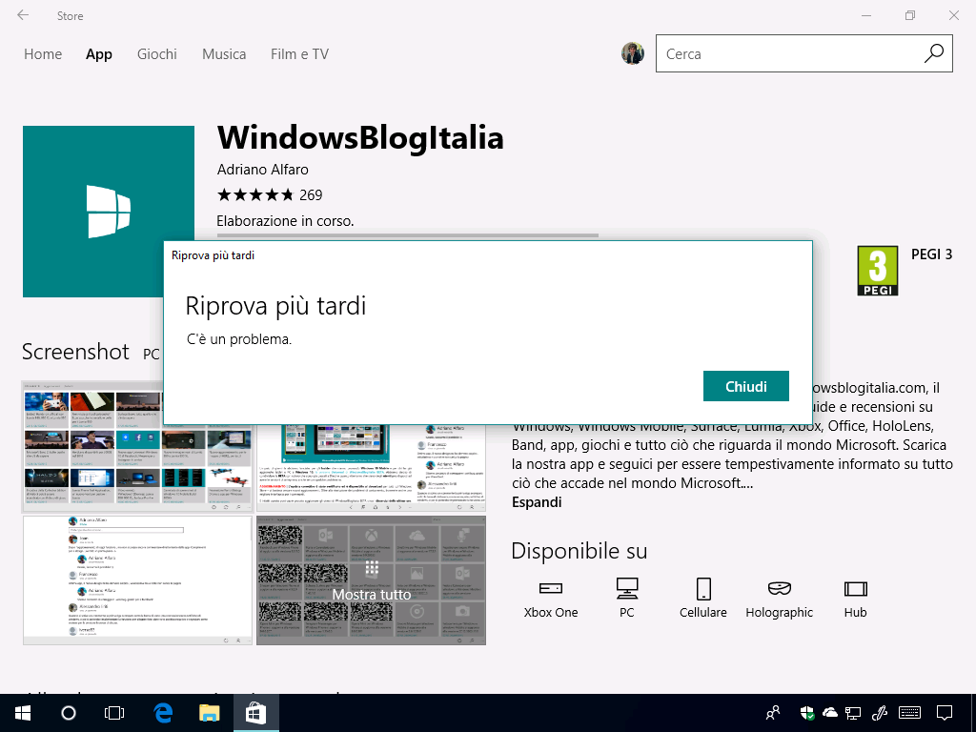Open the network tray icon
Image resolution: width=976 pixels, height=732 pixels.
click(x=853, y=713)
